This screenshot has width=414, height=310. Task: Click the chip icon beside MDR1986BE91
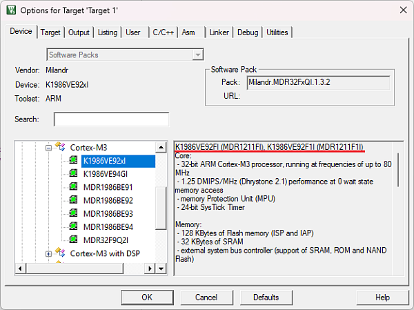tap(75, 187)
